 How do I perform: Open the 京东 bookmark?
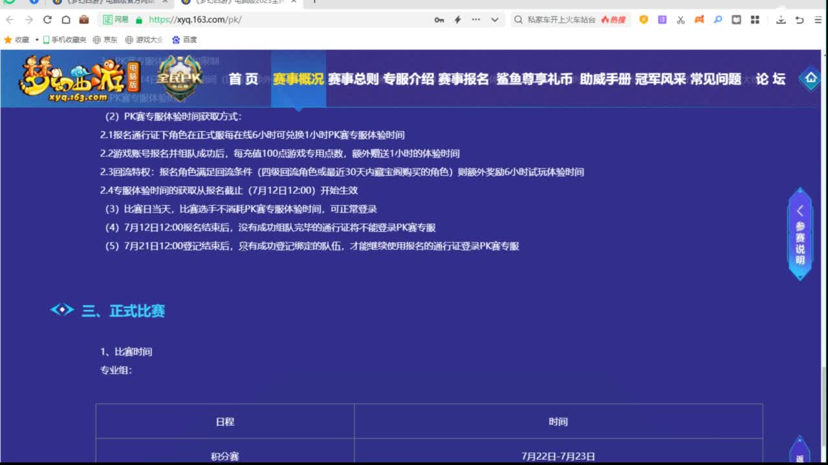(109, 39)
